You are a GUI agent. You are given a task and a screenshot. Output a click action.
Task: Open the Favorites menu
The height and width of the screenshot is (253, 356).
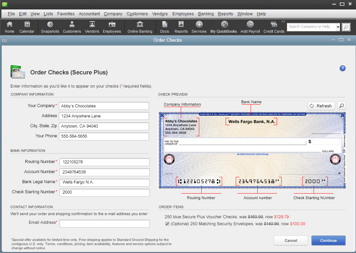click(66, 14)
